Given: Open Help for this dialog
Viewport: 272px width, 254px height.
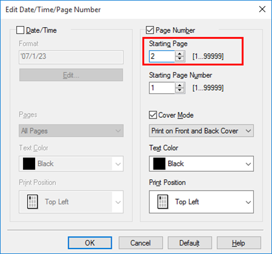Looking at the screenshot, I should [x=239, y=243].
